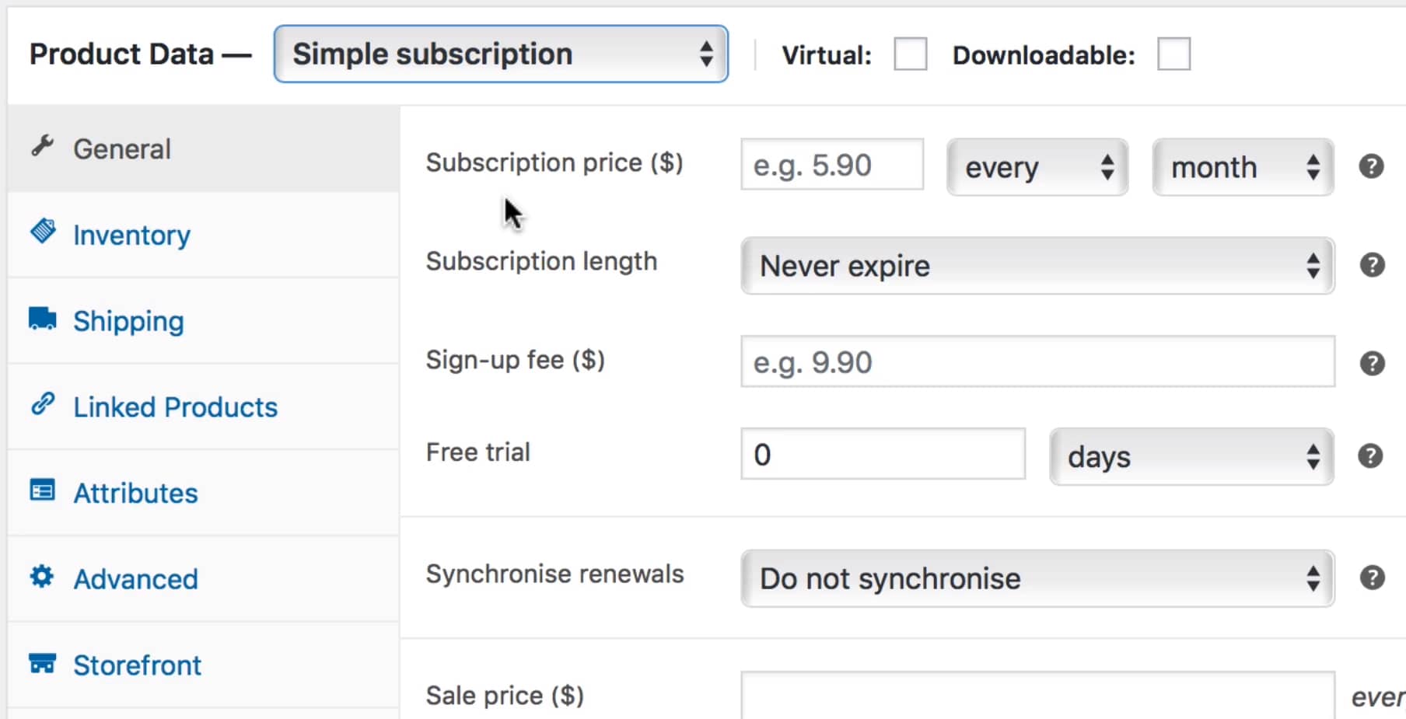The width and height of the screenshot is (1406, 719).
Task: Focus the Sign-up fee input field
Action: coord(1037,362)
